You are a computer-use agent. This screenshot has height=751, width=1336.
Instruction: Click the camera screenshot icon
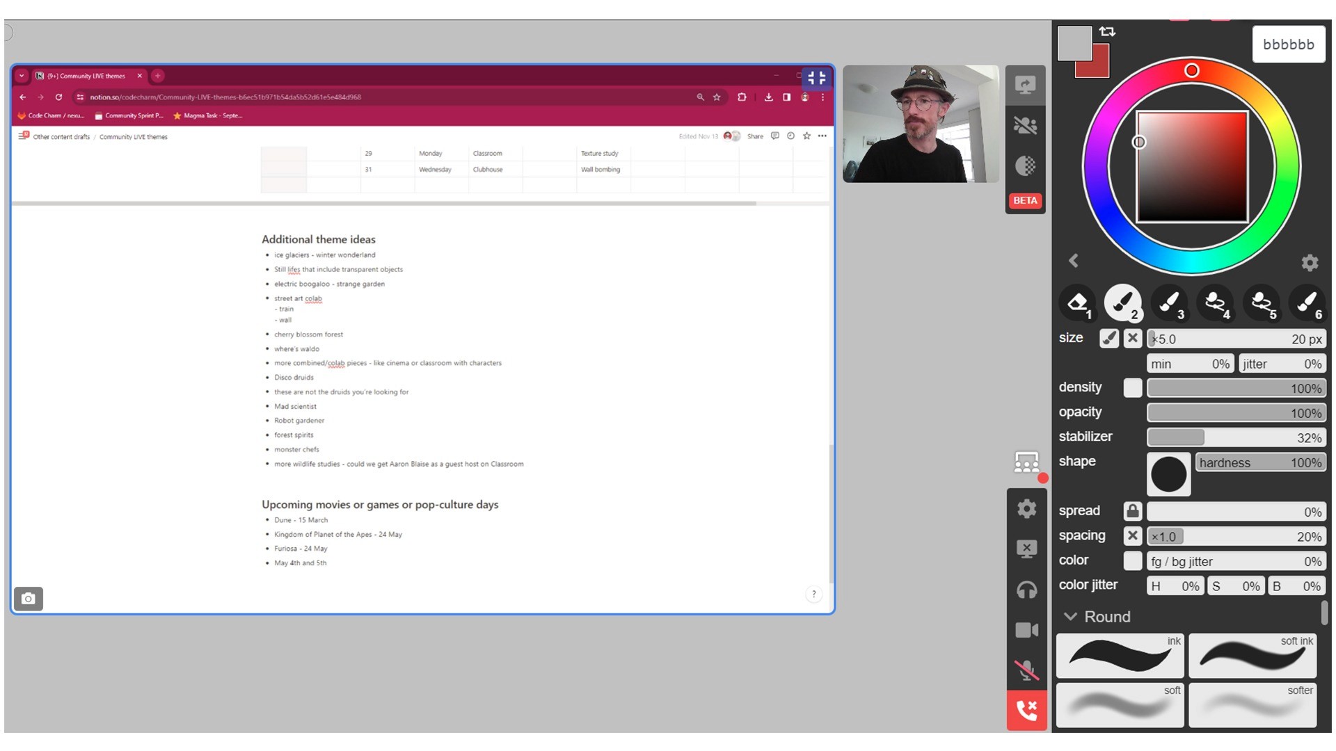tap(29, 599)
